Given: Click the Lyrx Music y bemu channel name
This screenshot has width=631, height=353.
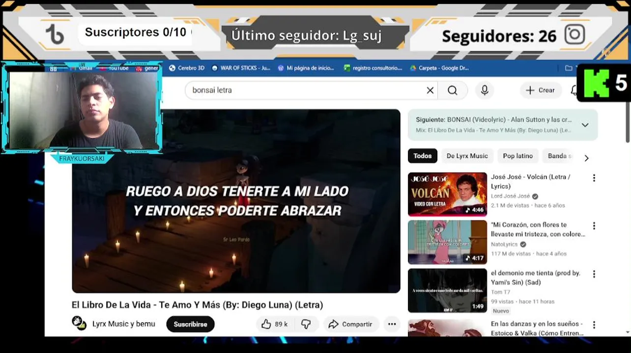Looking at the screenshot, I should pyautogui.click(x=123, y=324).
